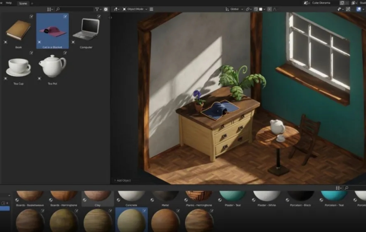Click edit pencil icon on Tea Cup asset

coord(31,53)
